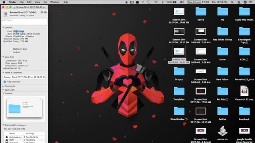Open the Help menu

coord(65,2)
